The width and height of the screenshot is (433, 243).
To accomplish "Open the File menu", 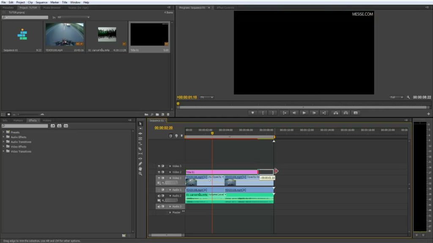I will [x=3, y=2].
